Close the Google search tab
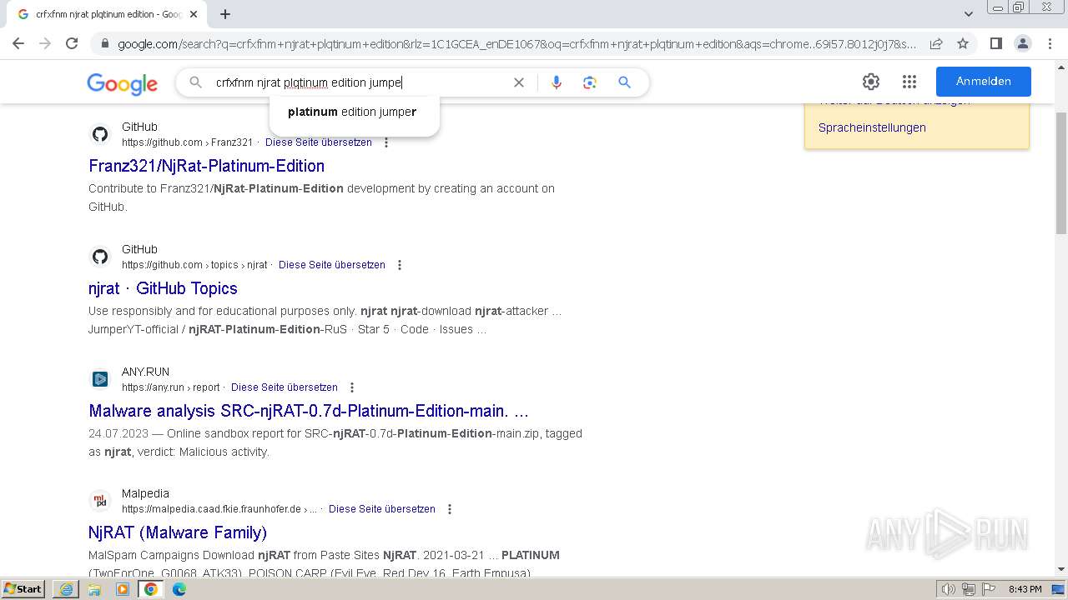Image resolution: width=1068 pixels, height=600 pixels. (194, 14)
